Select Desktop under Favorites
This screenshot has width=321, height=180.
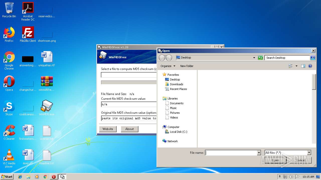tap(175, 79)
